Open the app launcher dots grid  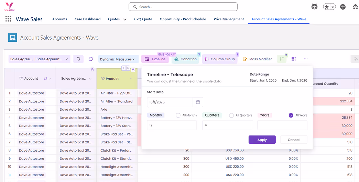(8, 19)
